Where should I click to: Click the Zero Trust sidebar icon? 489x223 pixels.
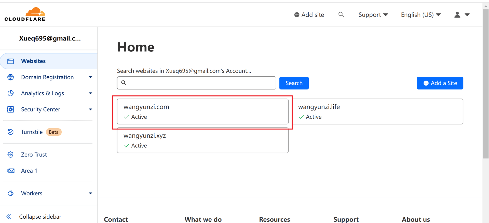pyautogui.click(x=10, y=155)
